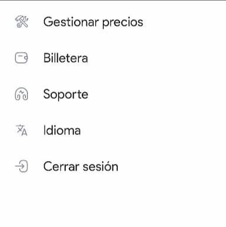Click the 'Cerrar sesión' text label
Viewport: 226px width, 227px height.
point(81,166)
